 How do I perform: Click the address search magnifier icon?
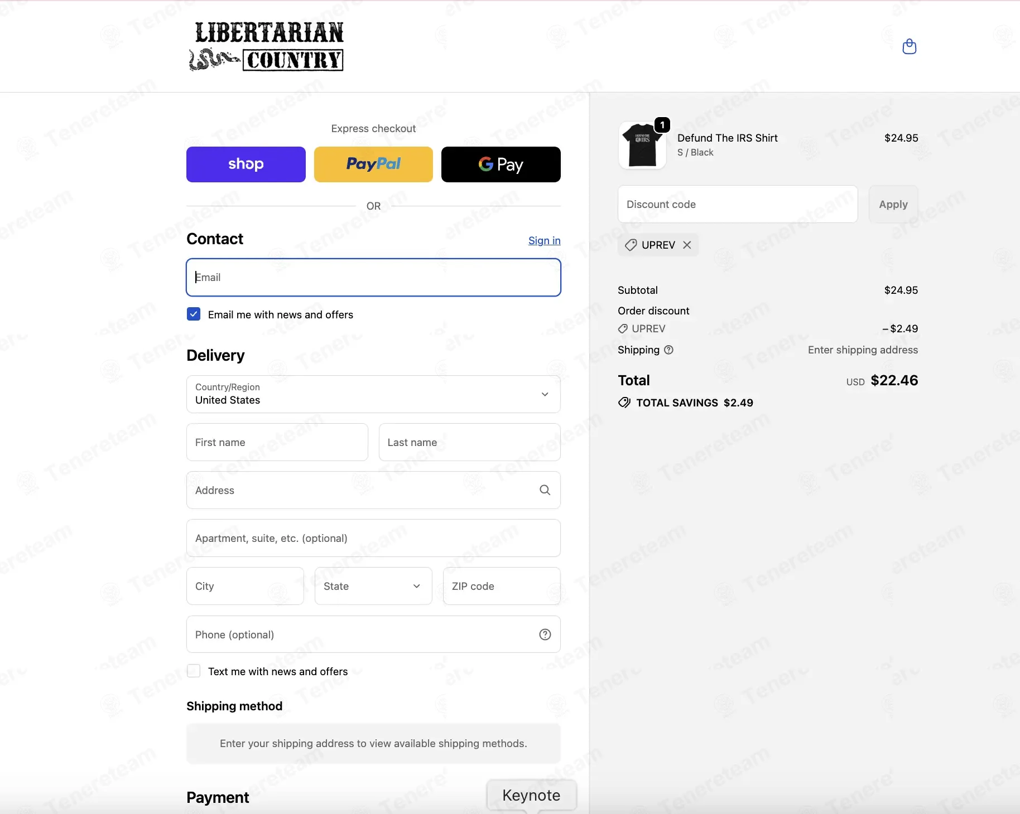pos(545,490)
